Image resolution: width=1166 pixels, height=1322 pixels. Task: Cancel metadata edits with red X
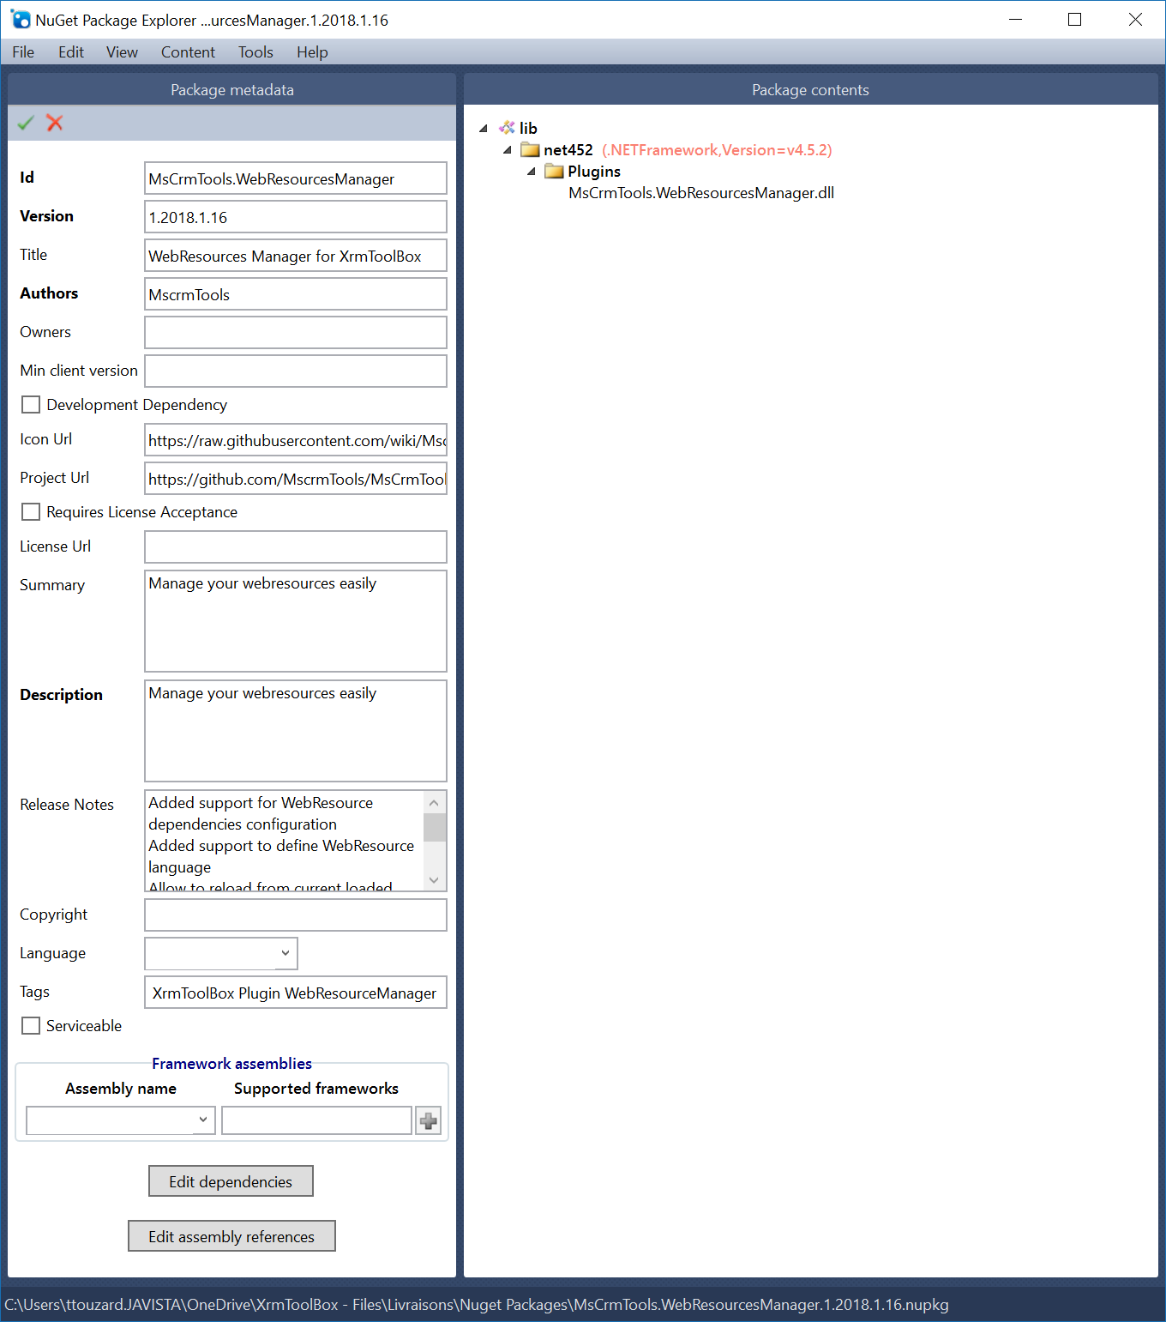point(55,123)
